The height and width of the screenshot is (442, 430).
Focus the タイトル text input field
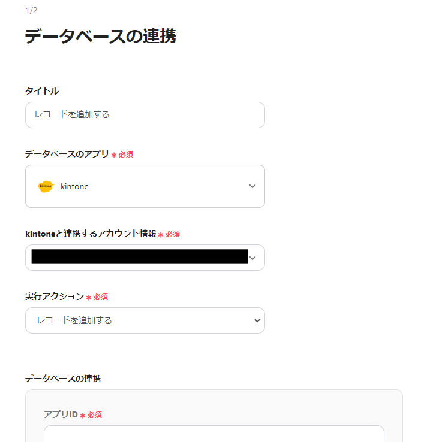coord(145,114)
